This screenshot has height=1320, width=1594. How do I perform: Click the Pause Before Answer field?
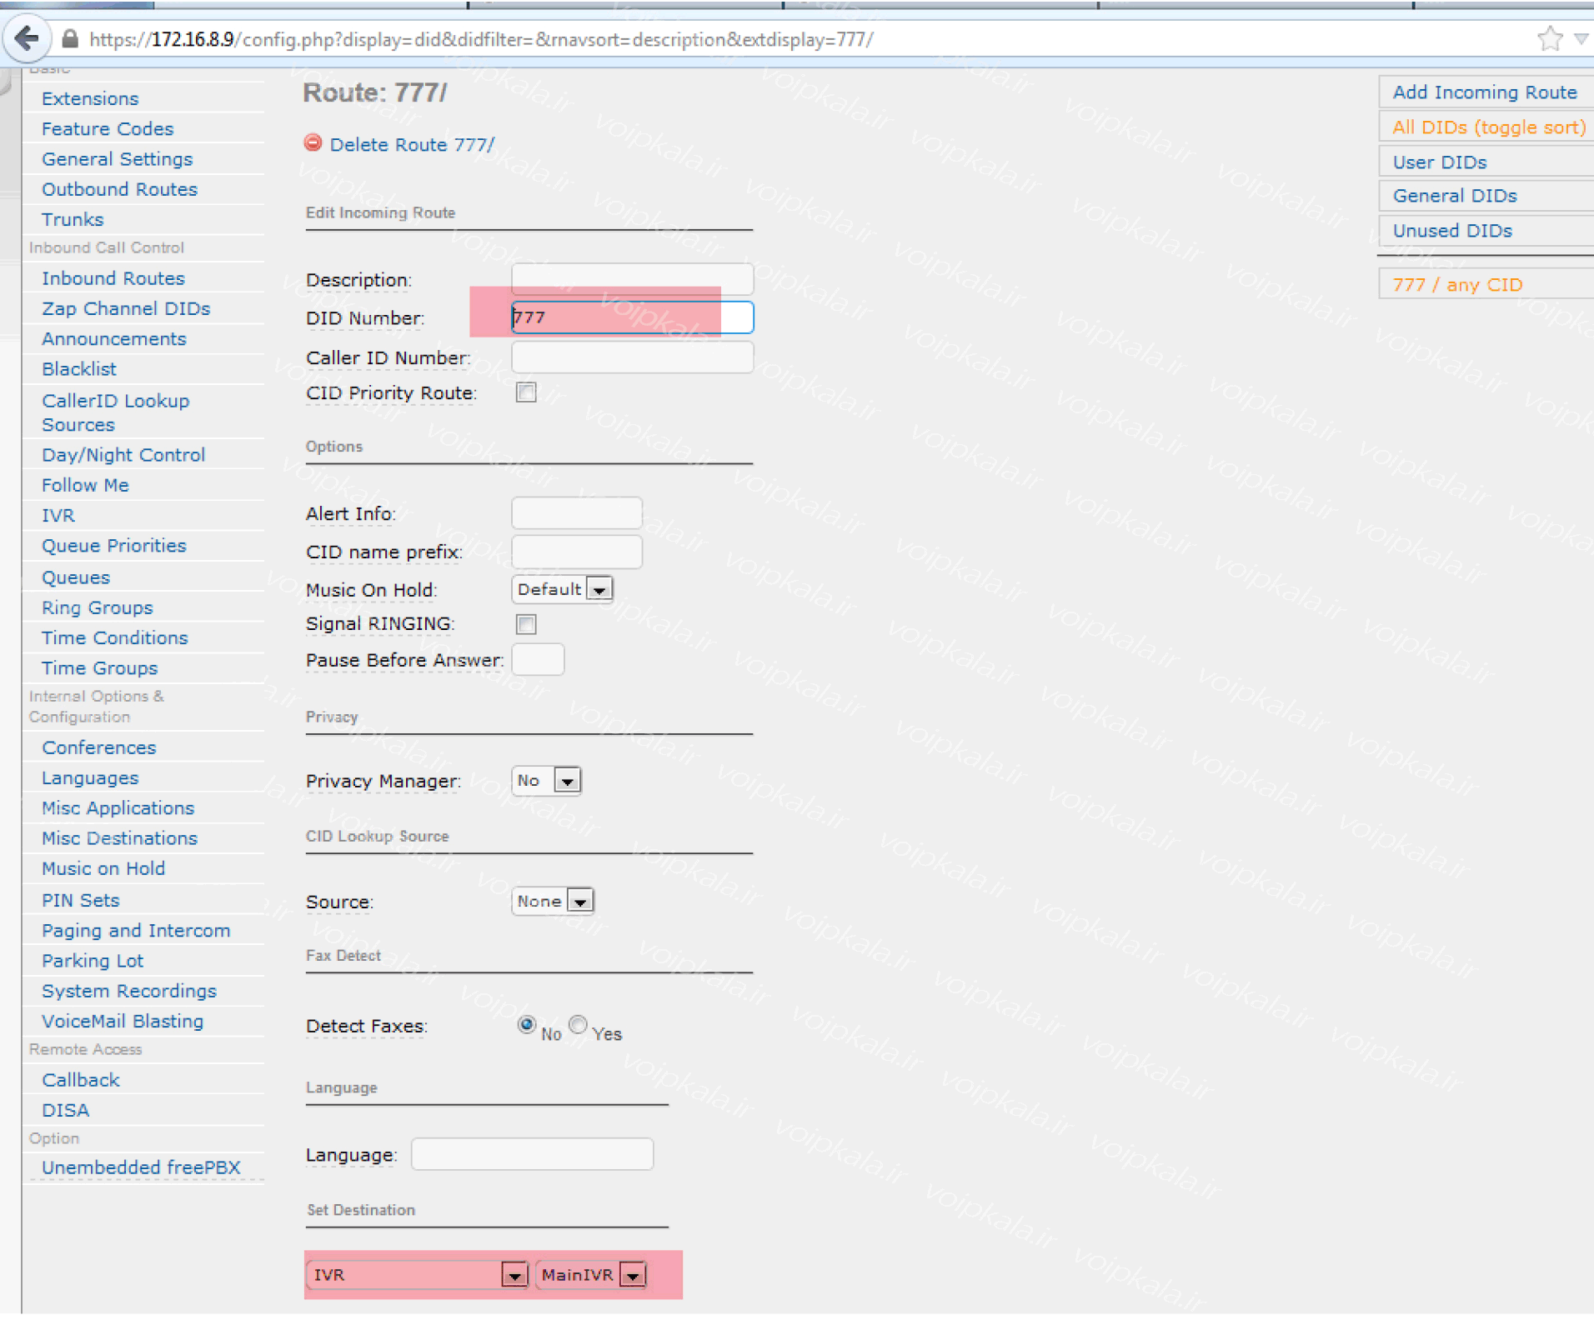pos(538,660)
